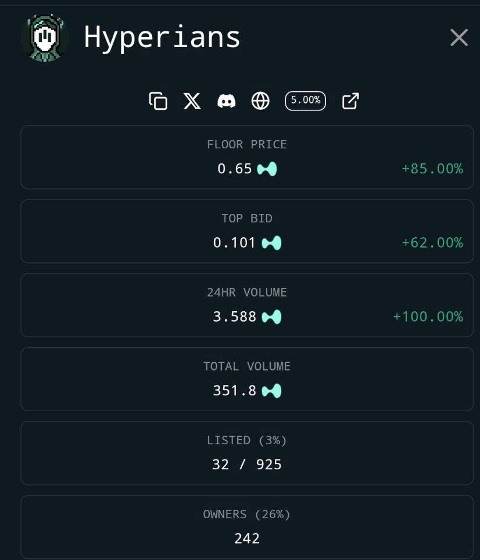Click the Hyperians collection title
Viewport: 480px width, 560px height.
point(162,37)
